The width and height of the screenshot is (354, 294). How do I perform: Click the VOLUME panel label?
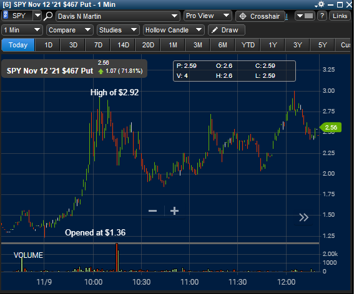28,255
